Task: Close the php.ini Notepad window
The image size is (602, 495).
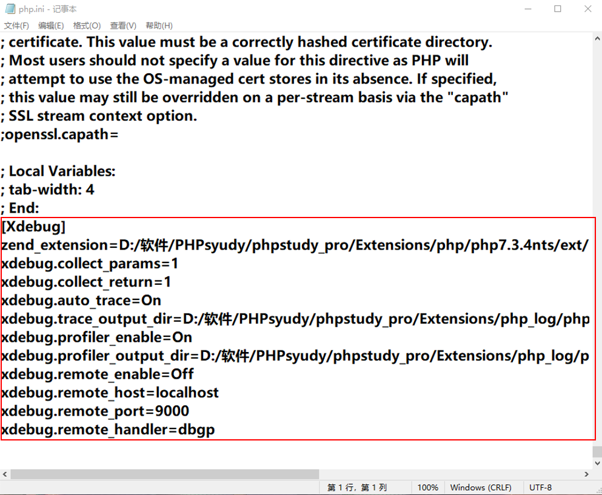Action: pyautogui.click(x=587, y=8)
